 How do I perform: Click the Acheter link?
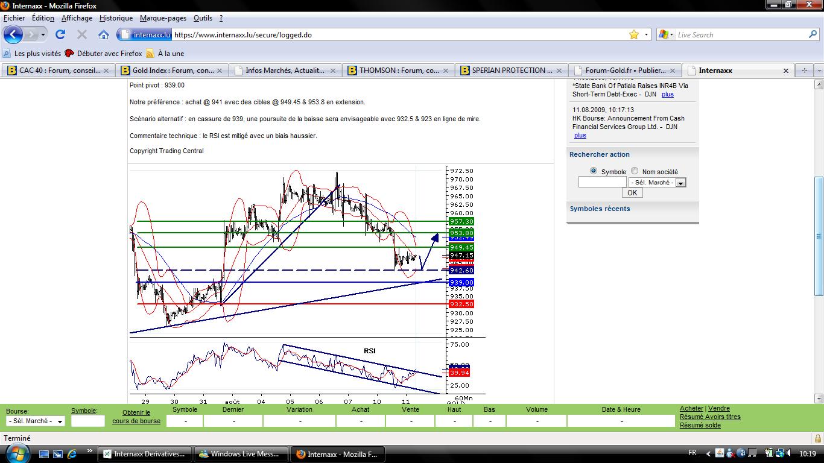coord(691,408)
